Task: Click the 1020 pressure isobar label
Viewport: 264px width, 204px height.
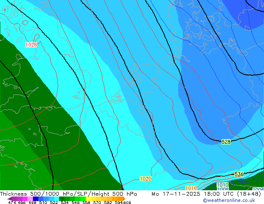Action: pos(146,179)
